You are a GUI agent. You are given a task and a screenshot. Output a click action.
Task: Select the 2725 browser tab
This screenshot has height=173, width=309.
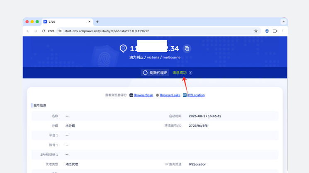click(67, 22)
